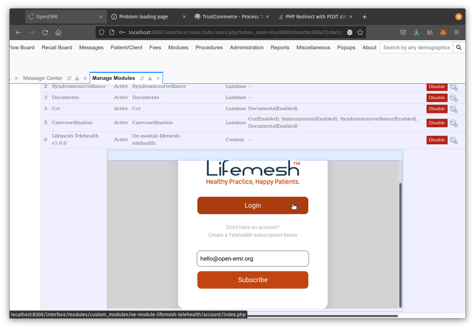
Task: Open the Reports menu
Action: (x=280, y=48)
